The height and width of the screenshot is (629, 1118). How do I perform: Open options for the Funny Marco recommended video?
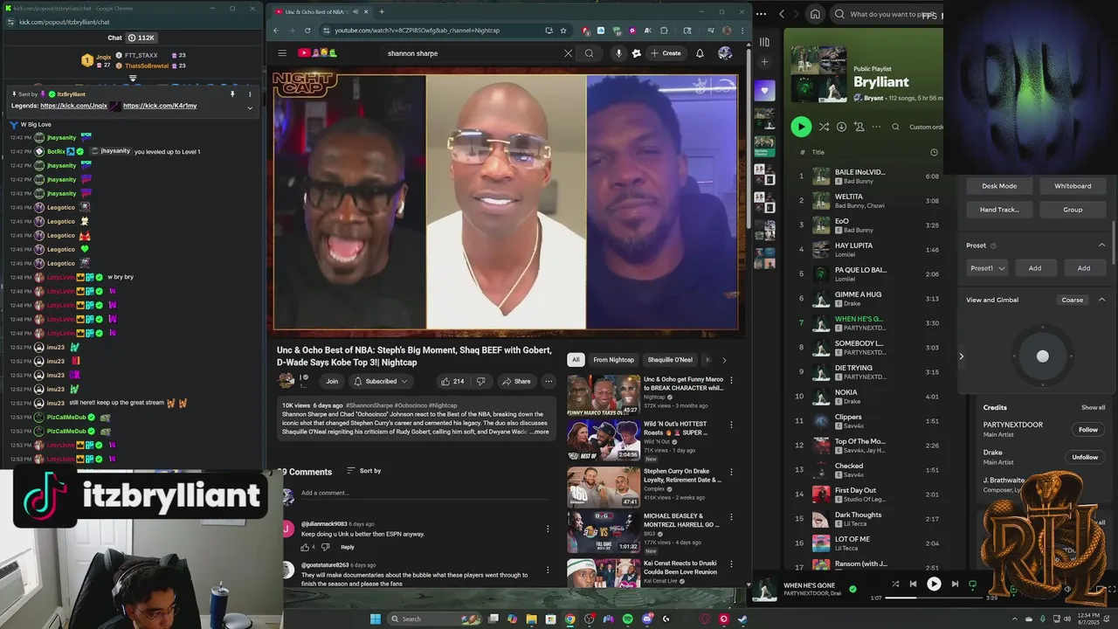731,381
